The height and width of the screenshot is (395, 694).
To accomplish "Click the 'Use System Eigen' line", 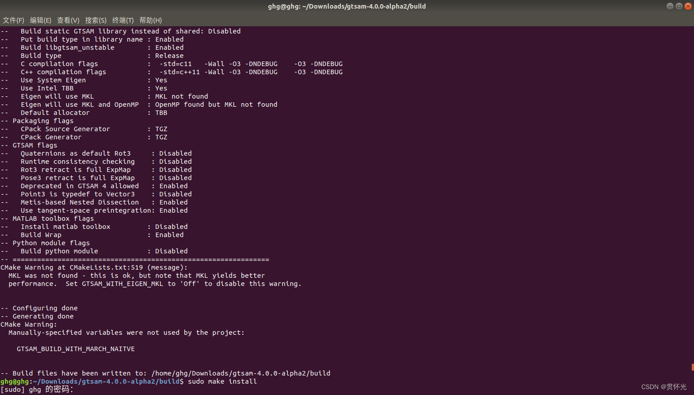I will point(84,80).
